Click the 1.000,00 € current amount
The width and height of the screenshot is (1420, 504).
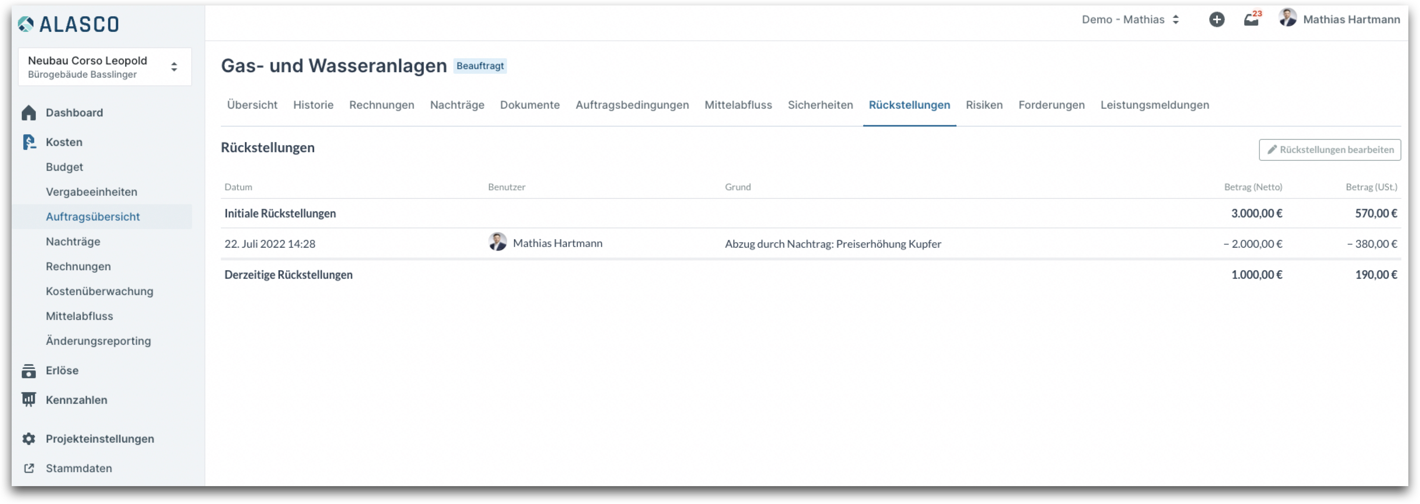coord(1257,275)
